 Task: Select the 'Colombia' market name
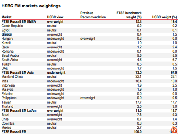click(8, 123)
